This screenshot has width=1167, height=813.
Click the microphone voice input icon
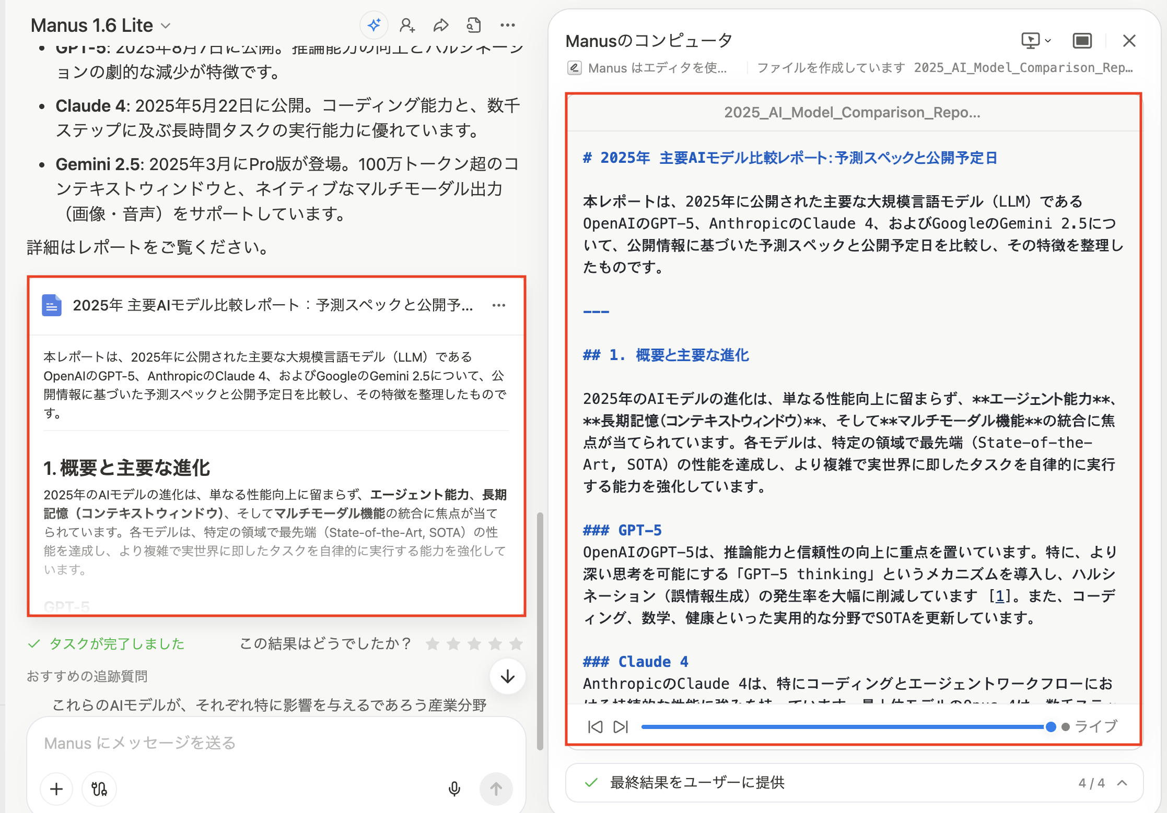(x=454, y=788)
